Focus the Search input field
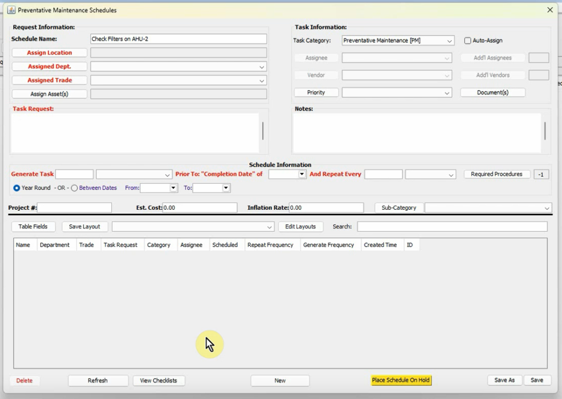This screenshot has width=562, height=399. tap(452, 227)
